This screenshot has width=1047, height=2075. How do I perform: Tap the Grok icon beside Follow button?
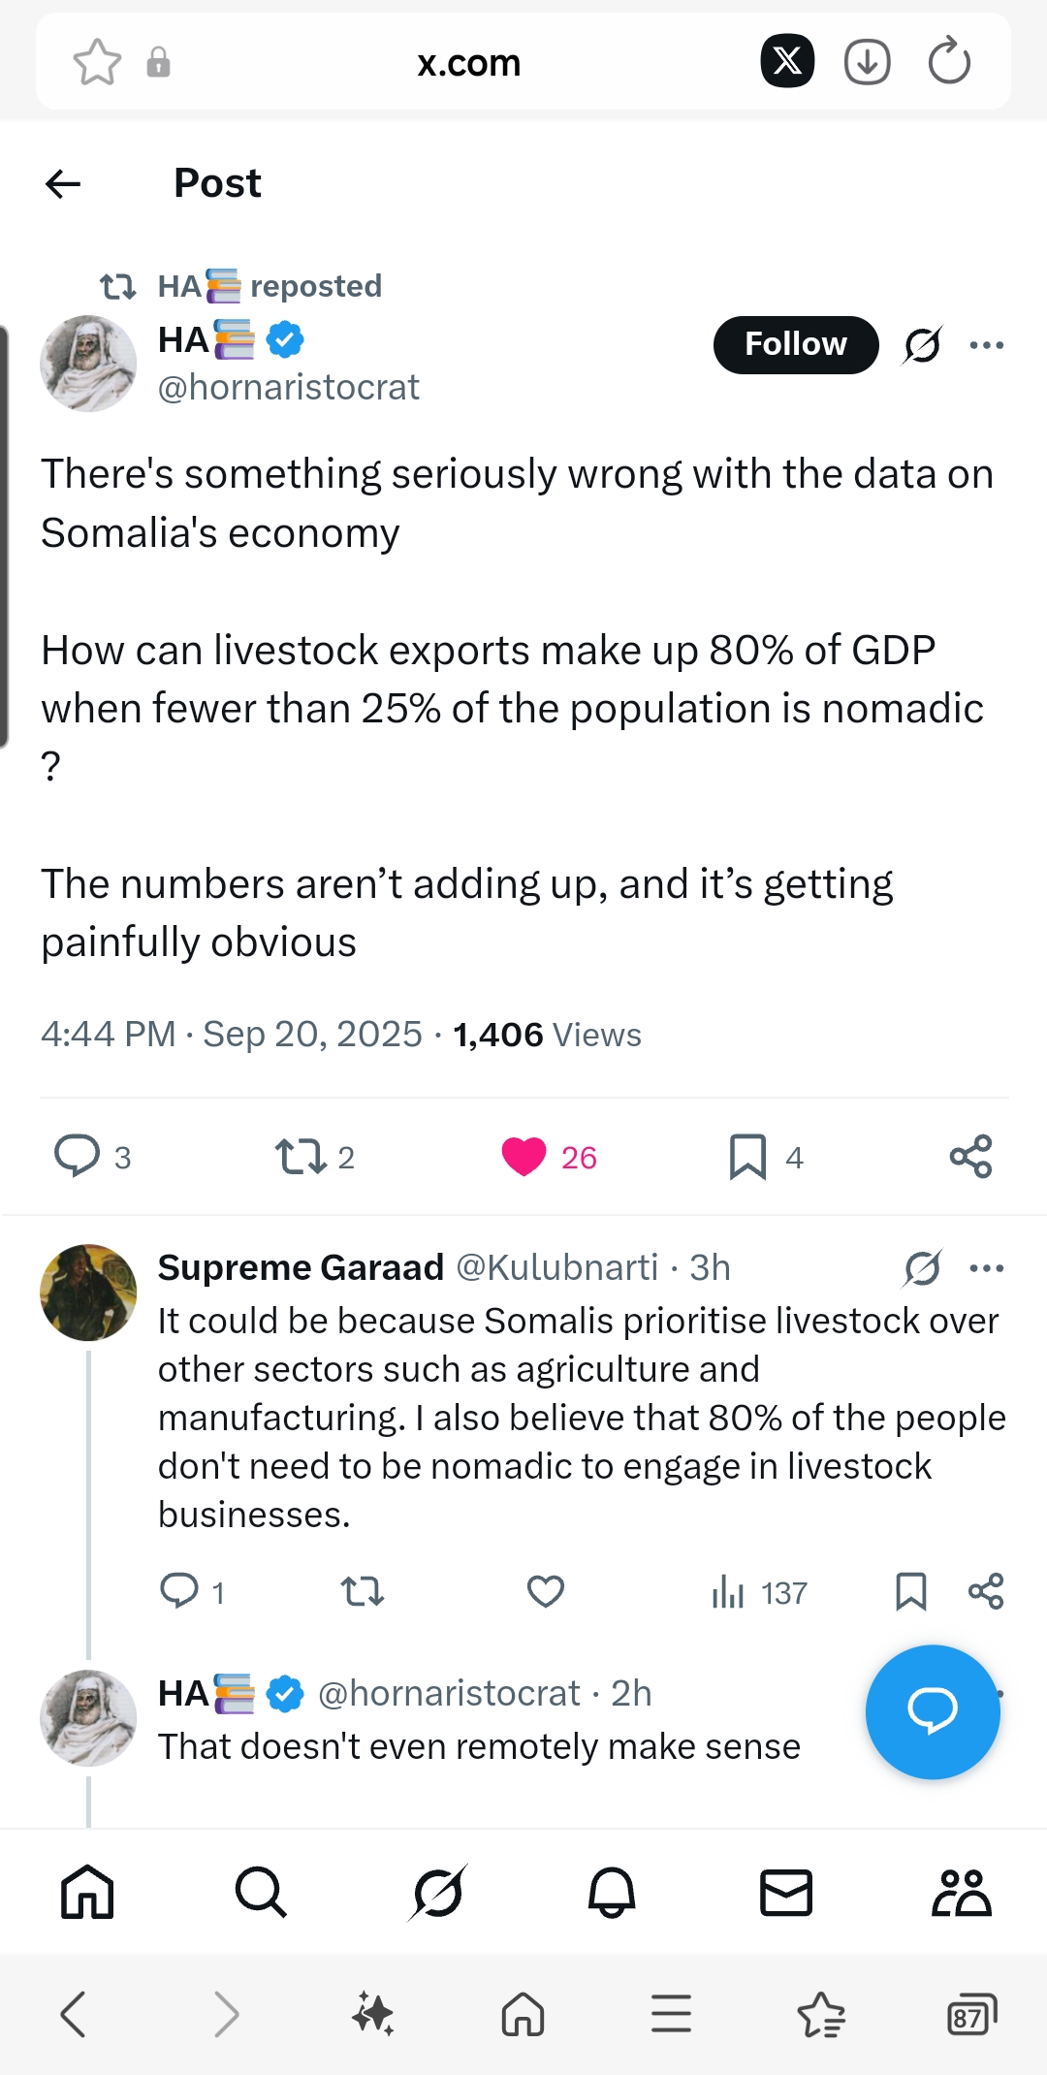[922, 345]
